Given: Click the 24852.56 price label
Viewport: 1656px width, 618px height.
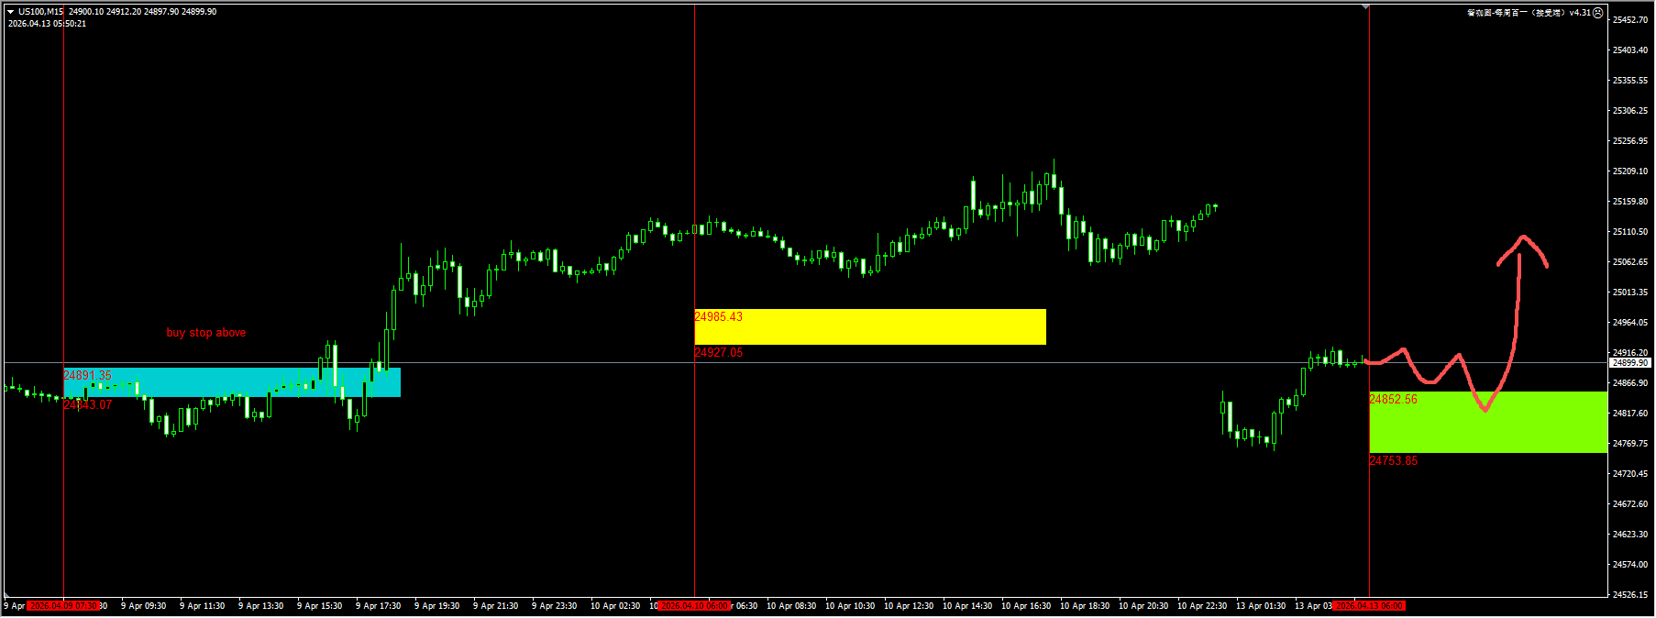Looking at the screenshot, I should tap(1393, 400).
